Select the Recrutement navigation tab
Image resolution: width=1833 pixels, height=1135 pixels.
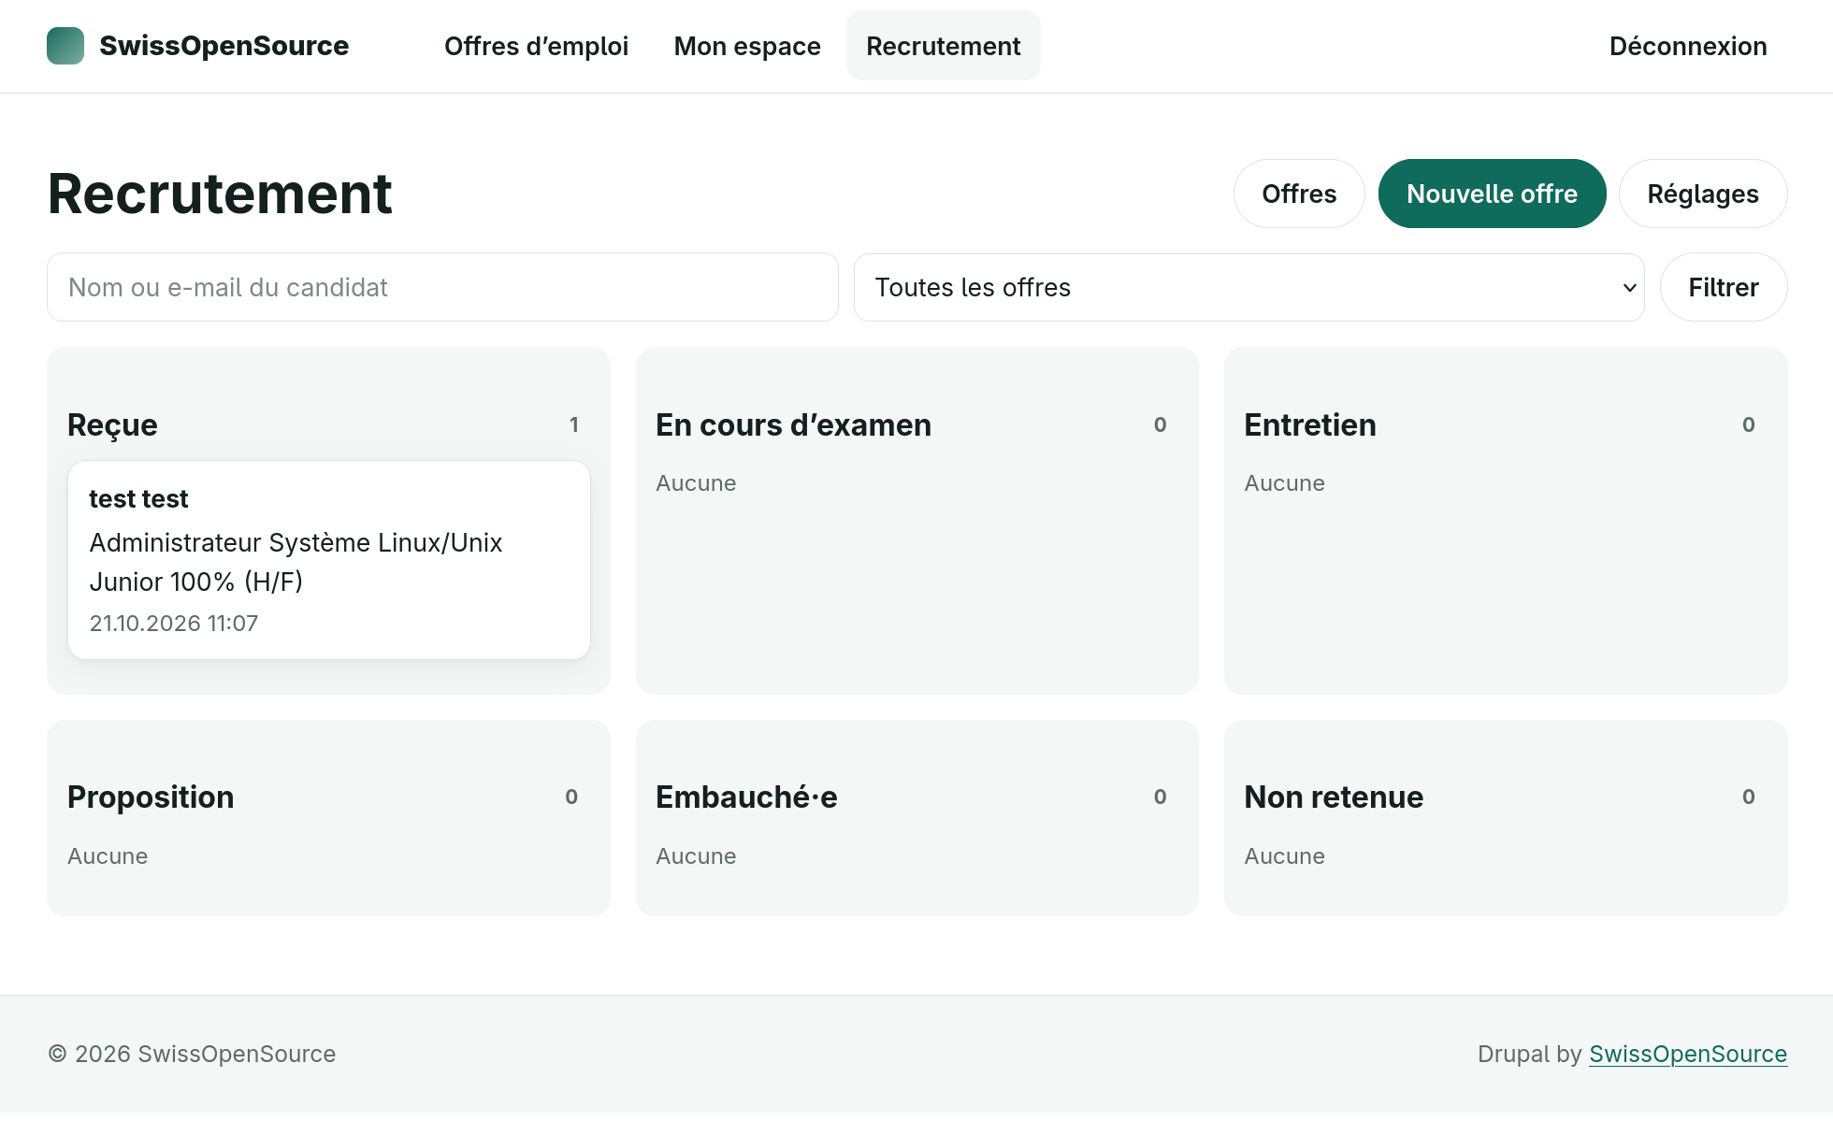tap(943, 46)
